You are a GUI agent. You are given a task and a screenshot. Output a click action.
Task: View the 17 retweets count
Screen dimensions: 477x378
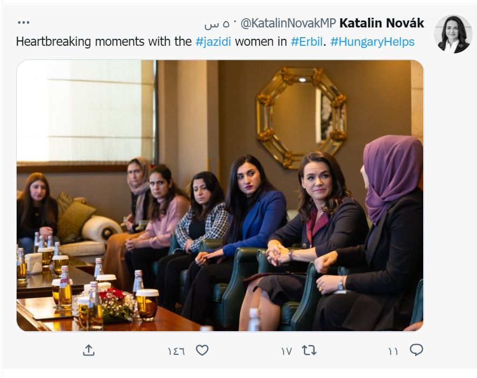point(287,352)
